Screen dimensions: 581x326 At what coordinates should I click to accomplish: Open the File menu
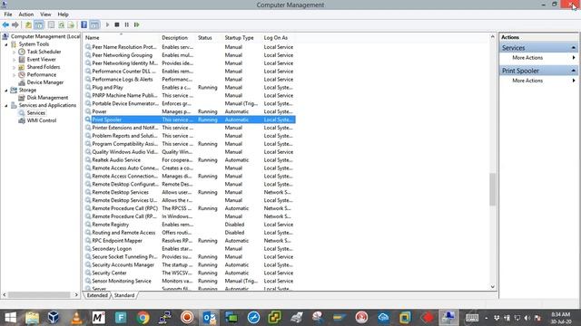8,14
